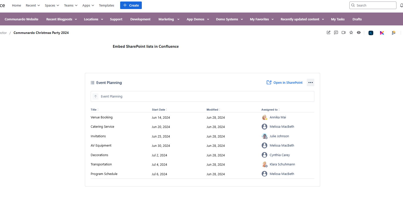The image size is (403, 224).
Task: Click the Event Planning list icon
Action: [92, 83]
